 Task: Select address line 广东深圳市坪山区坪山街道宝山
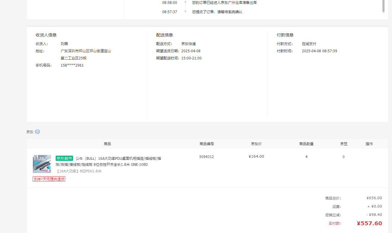point(86,51)
